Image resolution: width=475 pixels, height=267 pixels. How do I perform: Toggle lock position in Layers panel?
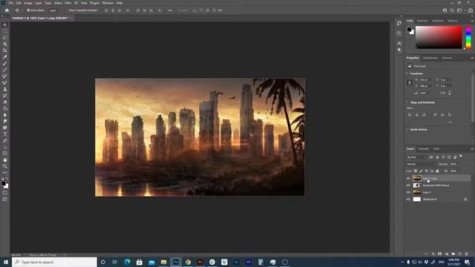[x=426, y=171]
